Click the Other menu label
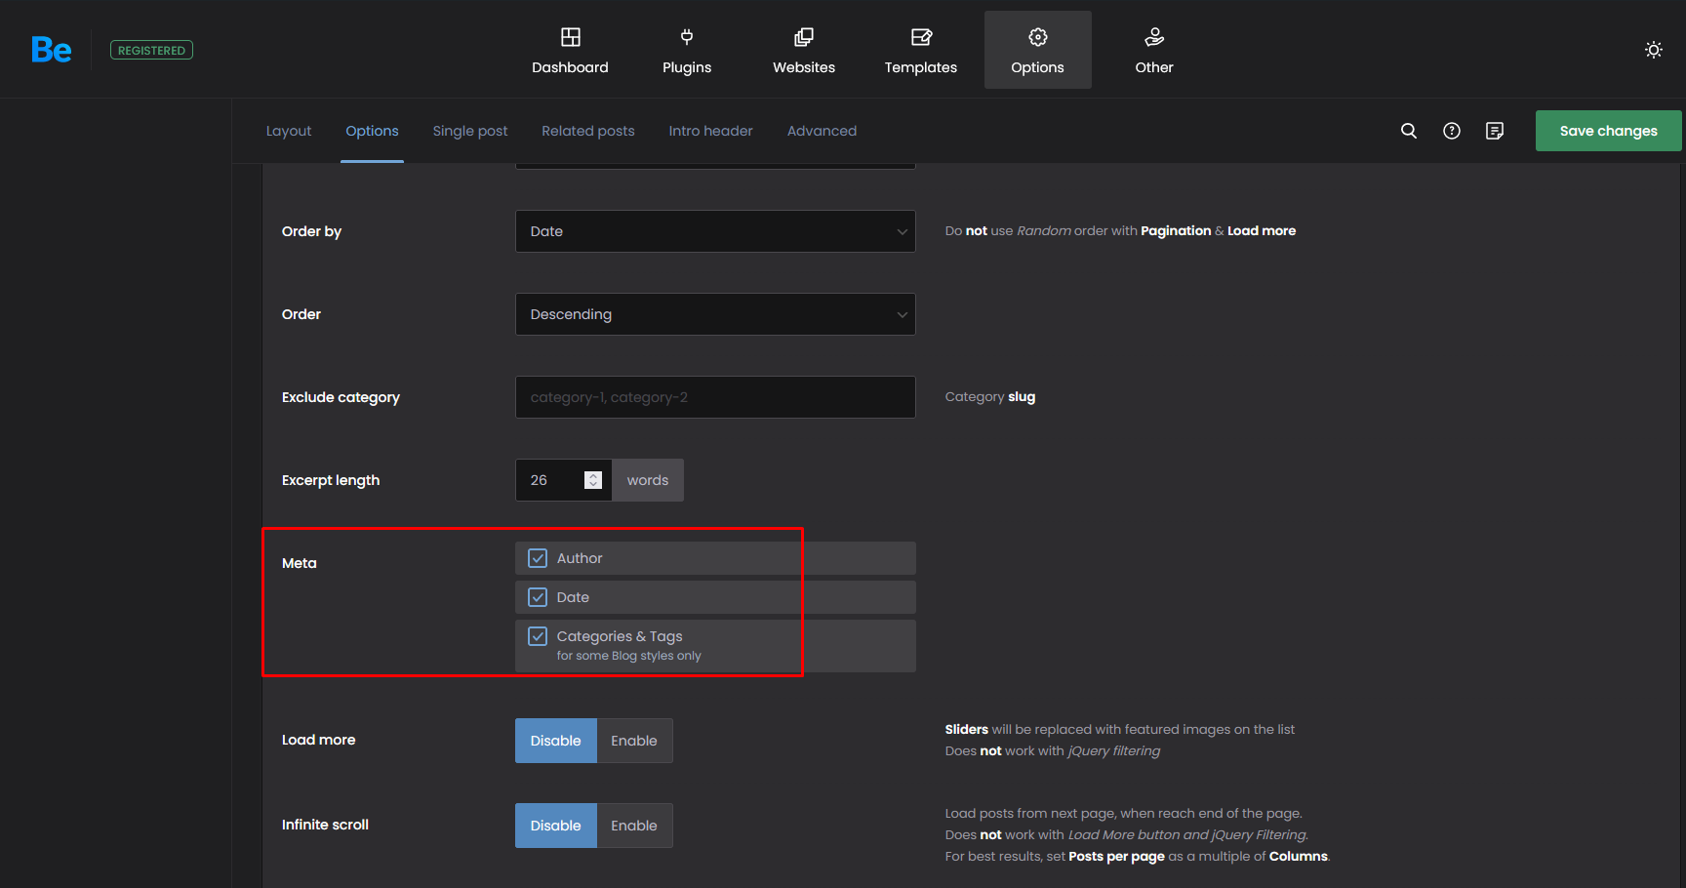 tap(1154, 67)
